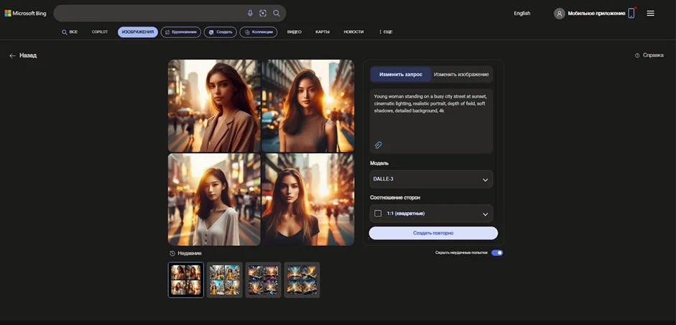Click the Недавние history clock icon

tap(172, 253)
